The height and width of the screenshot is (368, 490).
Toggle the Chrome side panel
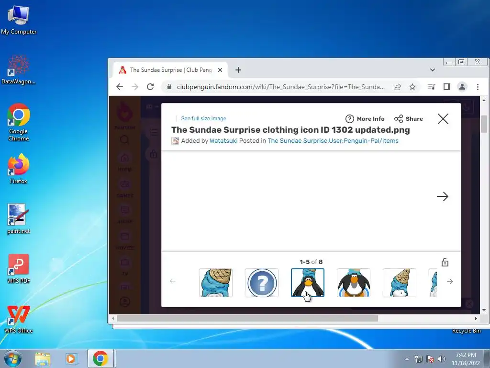pyautogui.click(x=447, y=87)
